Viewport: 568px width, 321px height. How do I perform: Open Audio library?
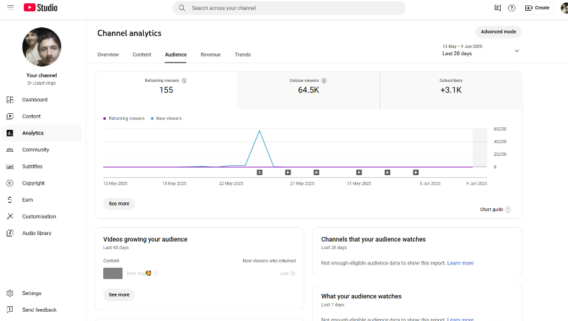(42, 233)
